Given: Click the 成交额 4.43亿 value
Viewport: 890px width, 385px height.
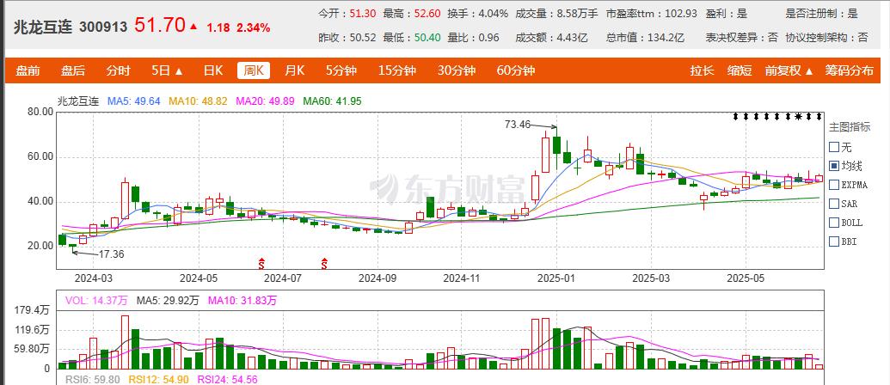Looking at the screenshot, I should point(551,38).
